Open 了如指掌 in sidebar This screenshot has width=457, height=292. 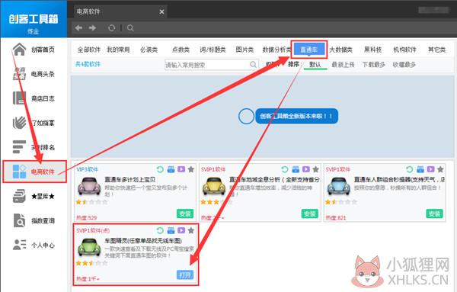tap(34, 123)
